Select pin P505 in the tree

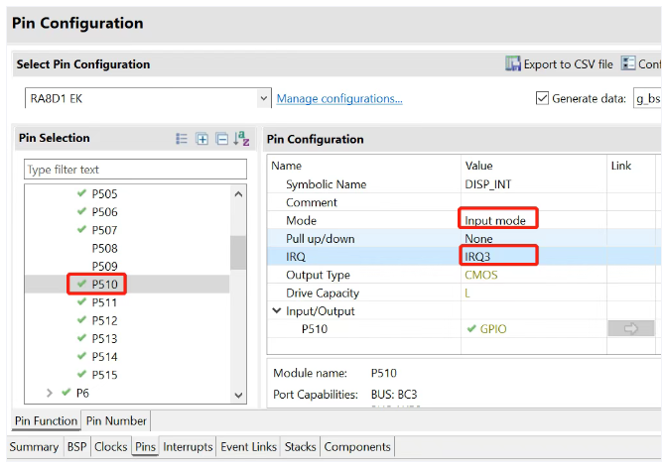pos(104,194)
